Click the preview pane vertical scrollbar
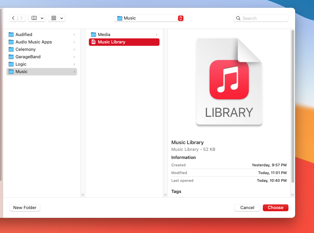Image resolution: width=314 pixels, height=233 pixels. pyautogui.click(x=292, y=106)
